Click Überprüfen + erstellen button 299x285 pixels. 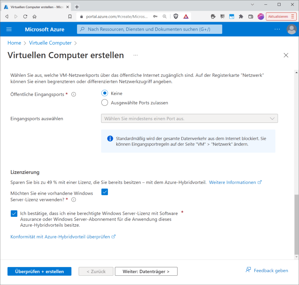39,271
